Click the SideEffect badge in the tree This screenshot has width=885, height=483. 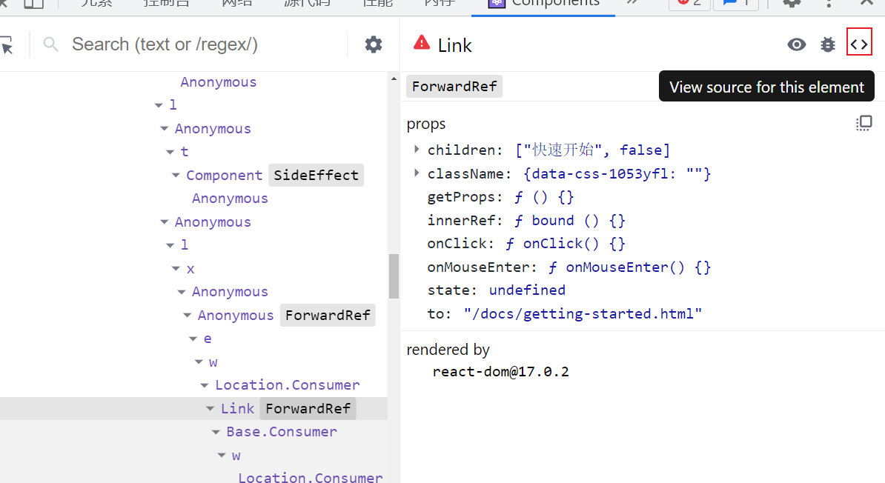(316, 176)
